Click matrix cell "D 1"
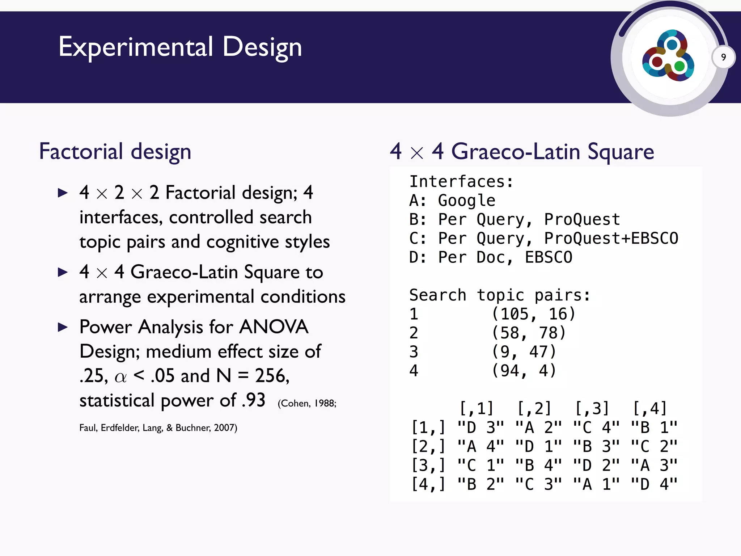This screenshot has width=741, height=556. click(539, 446)
